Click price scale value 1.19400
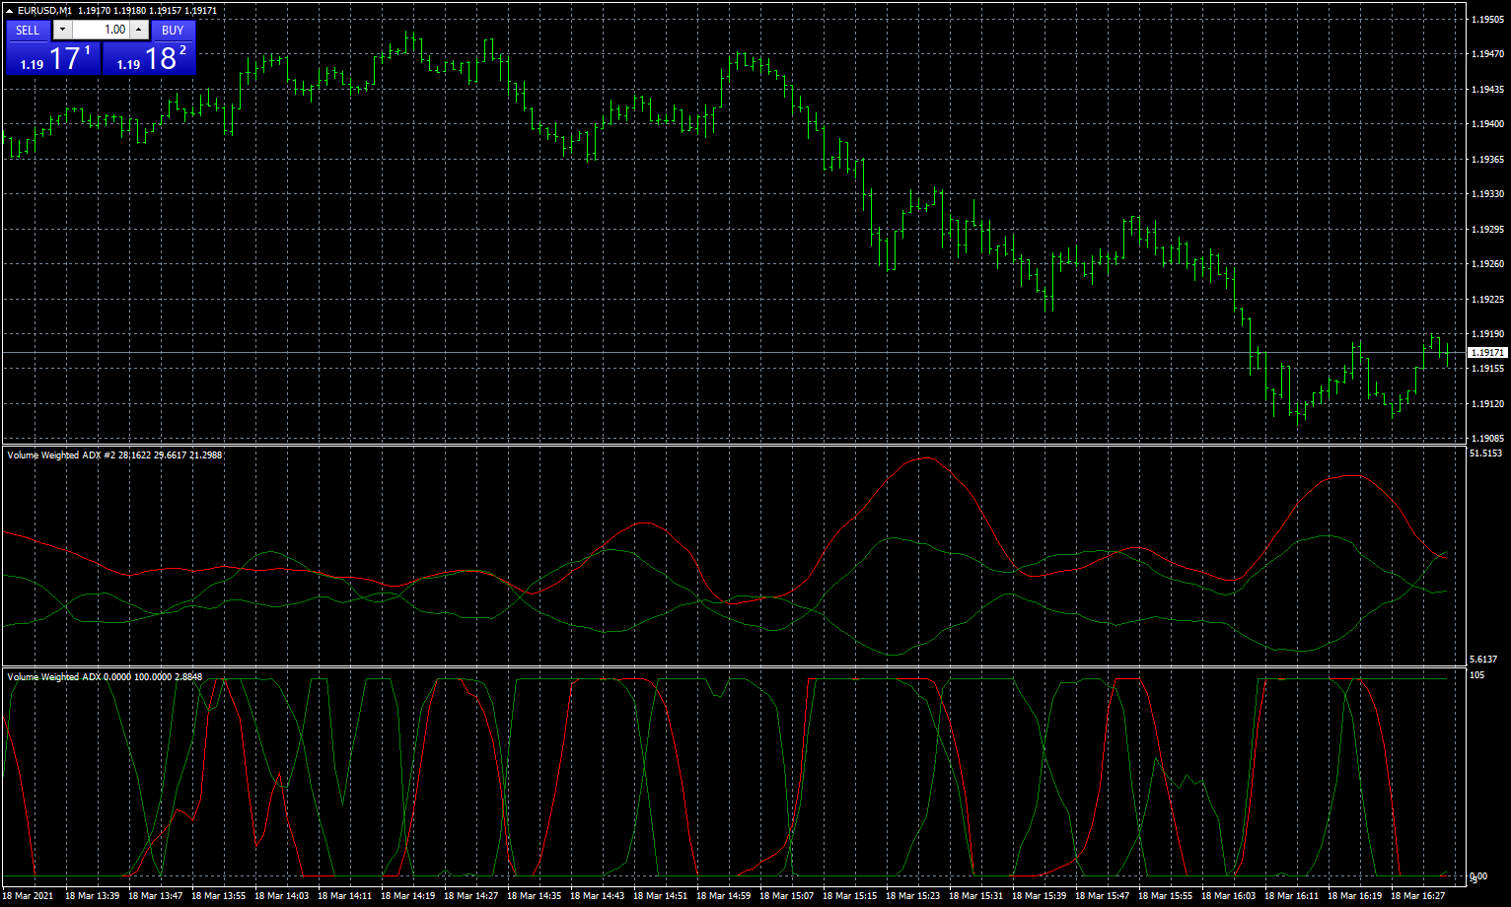This screenshot has height=907, width=1511. [x=1487, y=124]
